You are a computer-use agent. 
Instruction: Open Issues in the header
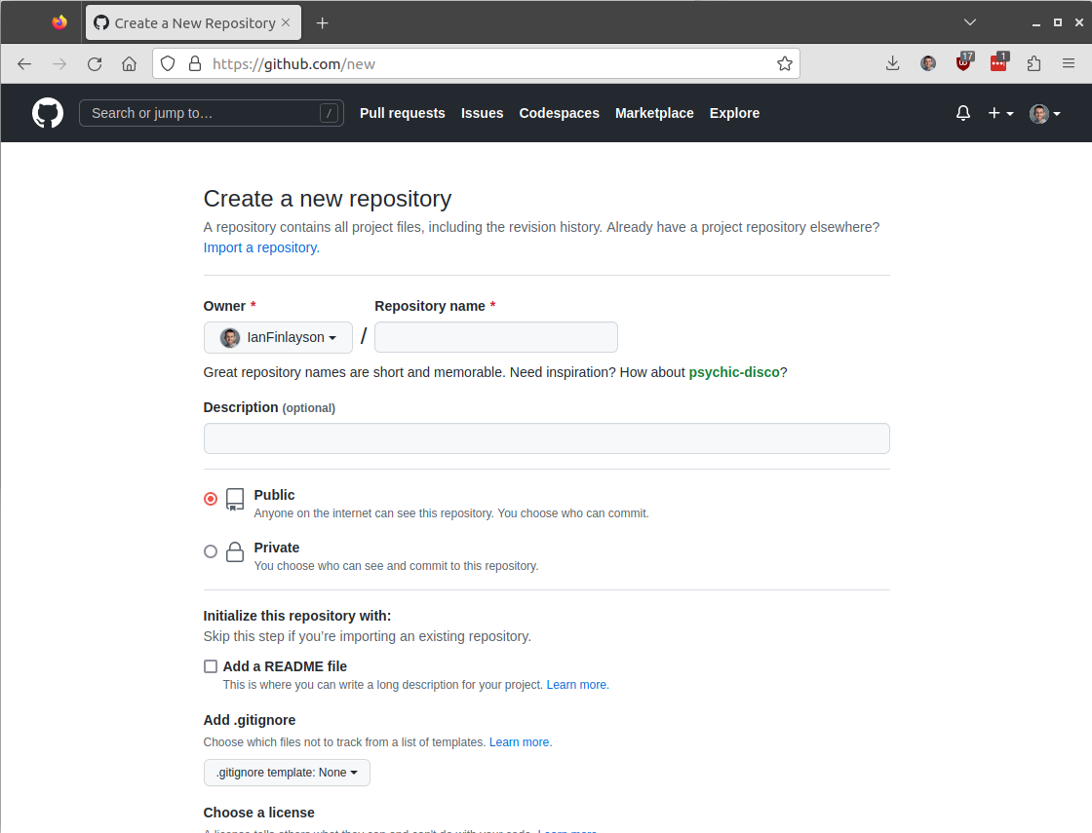click(x=482, y=113)
